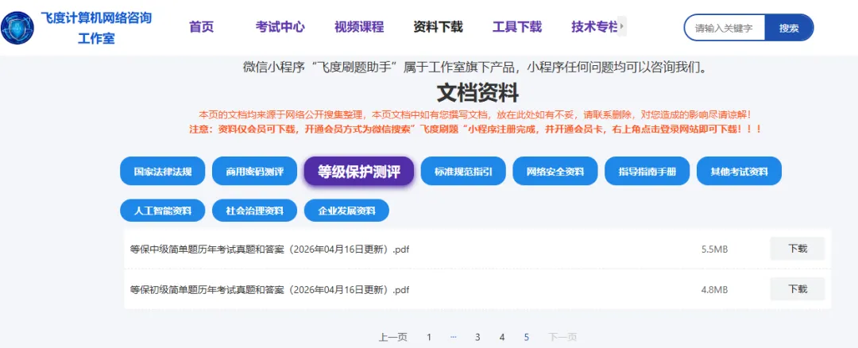Select the 商用密码测评 category
858x348 pixels.
click(x=254, y=172)
